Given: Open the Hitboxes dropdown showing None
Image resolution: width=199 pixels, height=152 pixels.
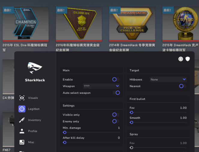Looking at the screenshot, I should click(x=168, y=79).
